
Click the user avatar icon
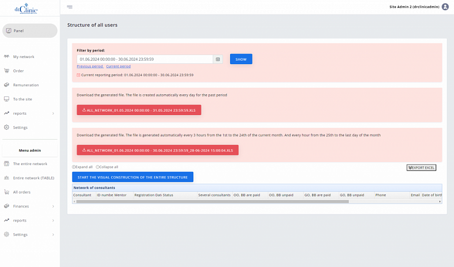pyautogui.click(x=445, y=7)
